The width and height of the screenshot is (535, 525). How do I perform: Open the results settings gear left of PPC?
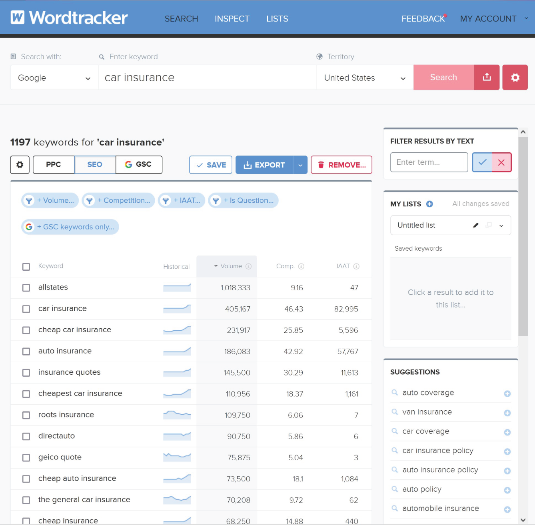[x=20, y=164]
